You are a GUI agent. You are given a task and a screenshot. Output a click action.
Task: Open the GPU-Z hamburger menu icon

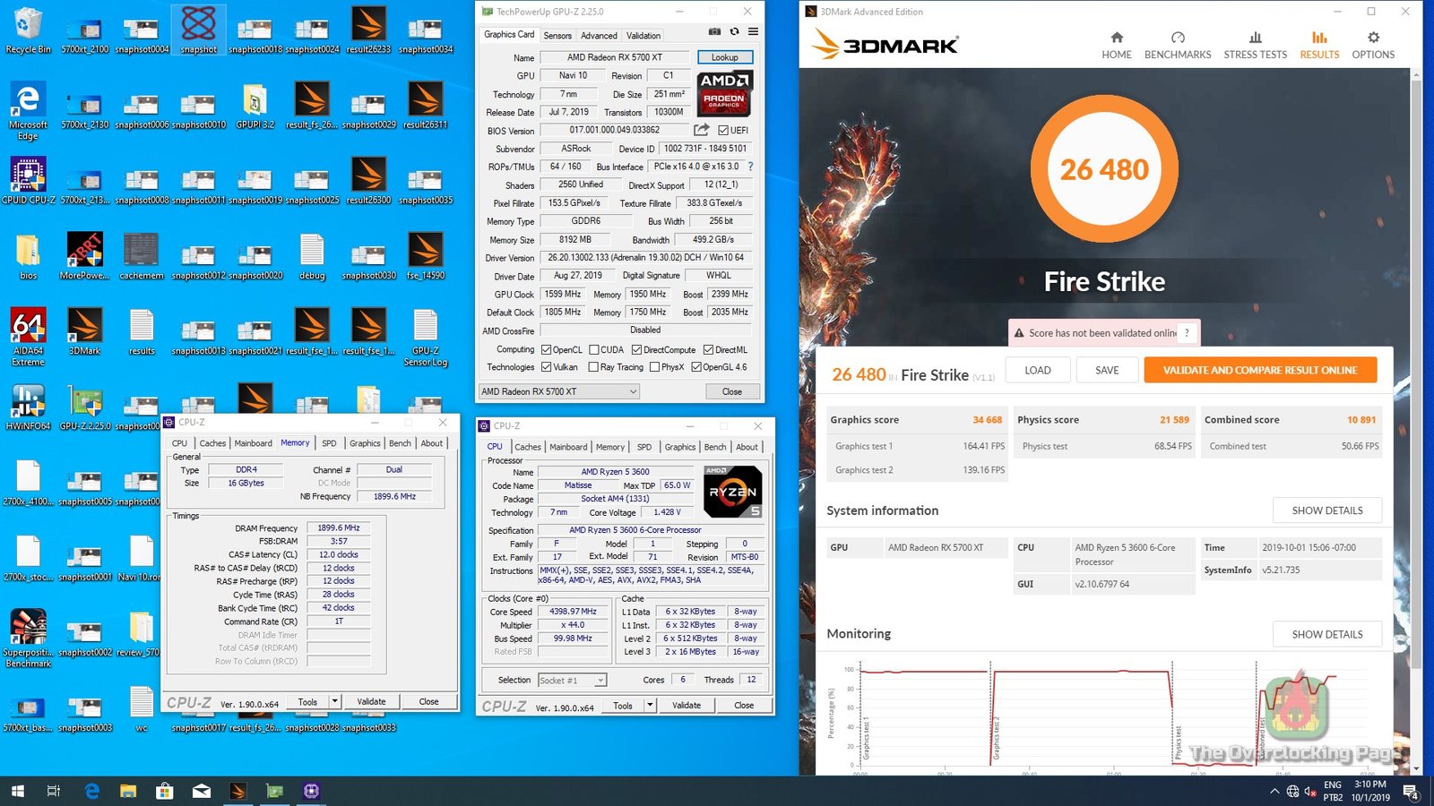(x=753, y=31)
